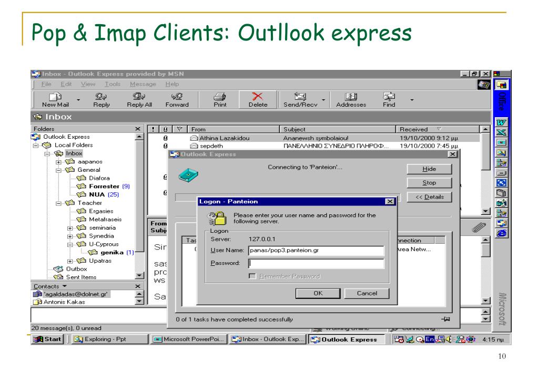This screenshot has height=372, width=538.
Task: Click the Stop button in the connecting dialog
Action: click(x=429, y=183)
